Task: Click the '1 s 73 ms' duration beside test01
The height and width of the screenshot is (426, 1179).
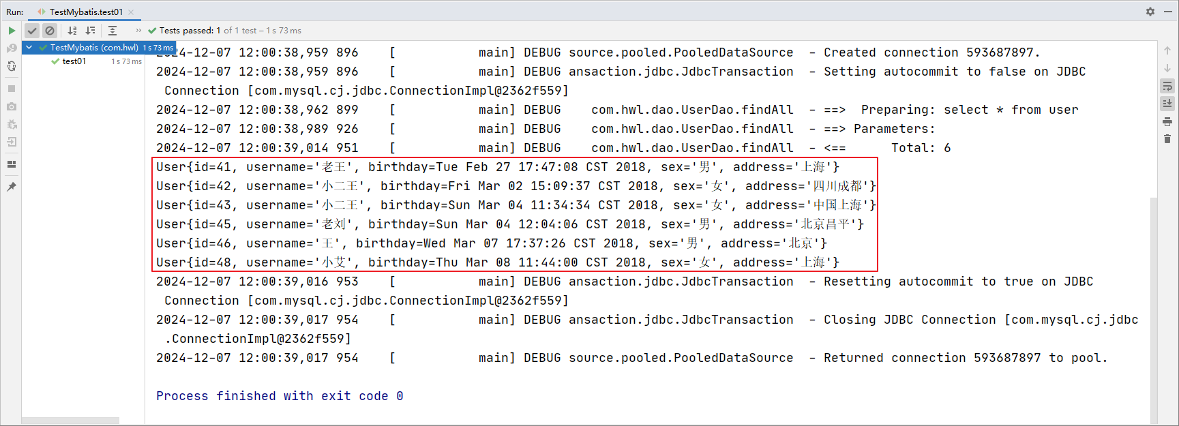Action: coord(127,61)
